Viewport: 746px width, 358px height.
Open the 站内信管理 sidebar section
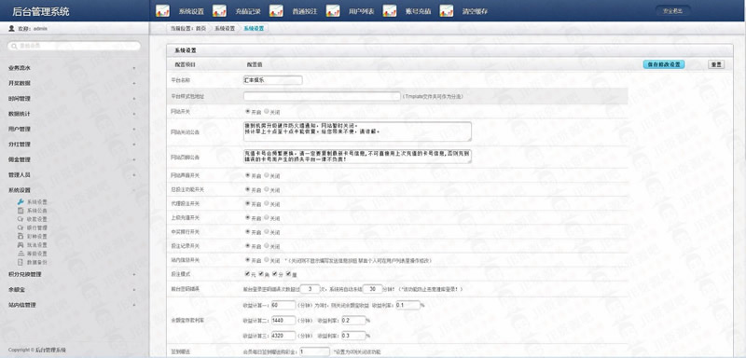tap(21, 305)
